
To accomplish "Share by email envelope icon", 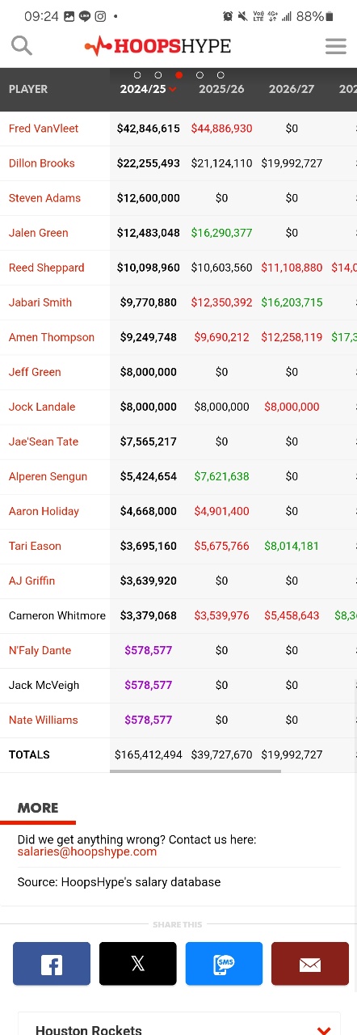I will click(x=310, y=964).
